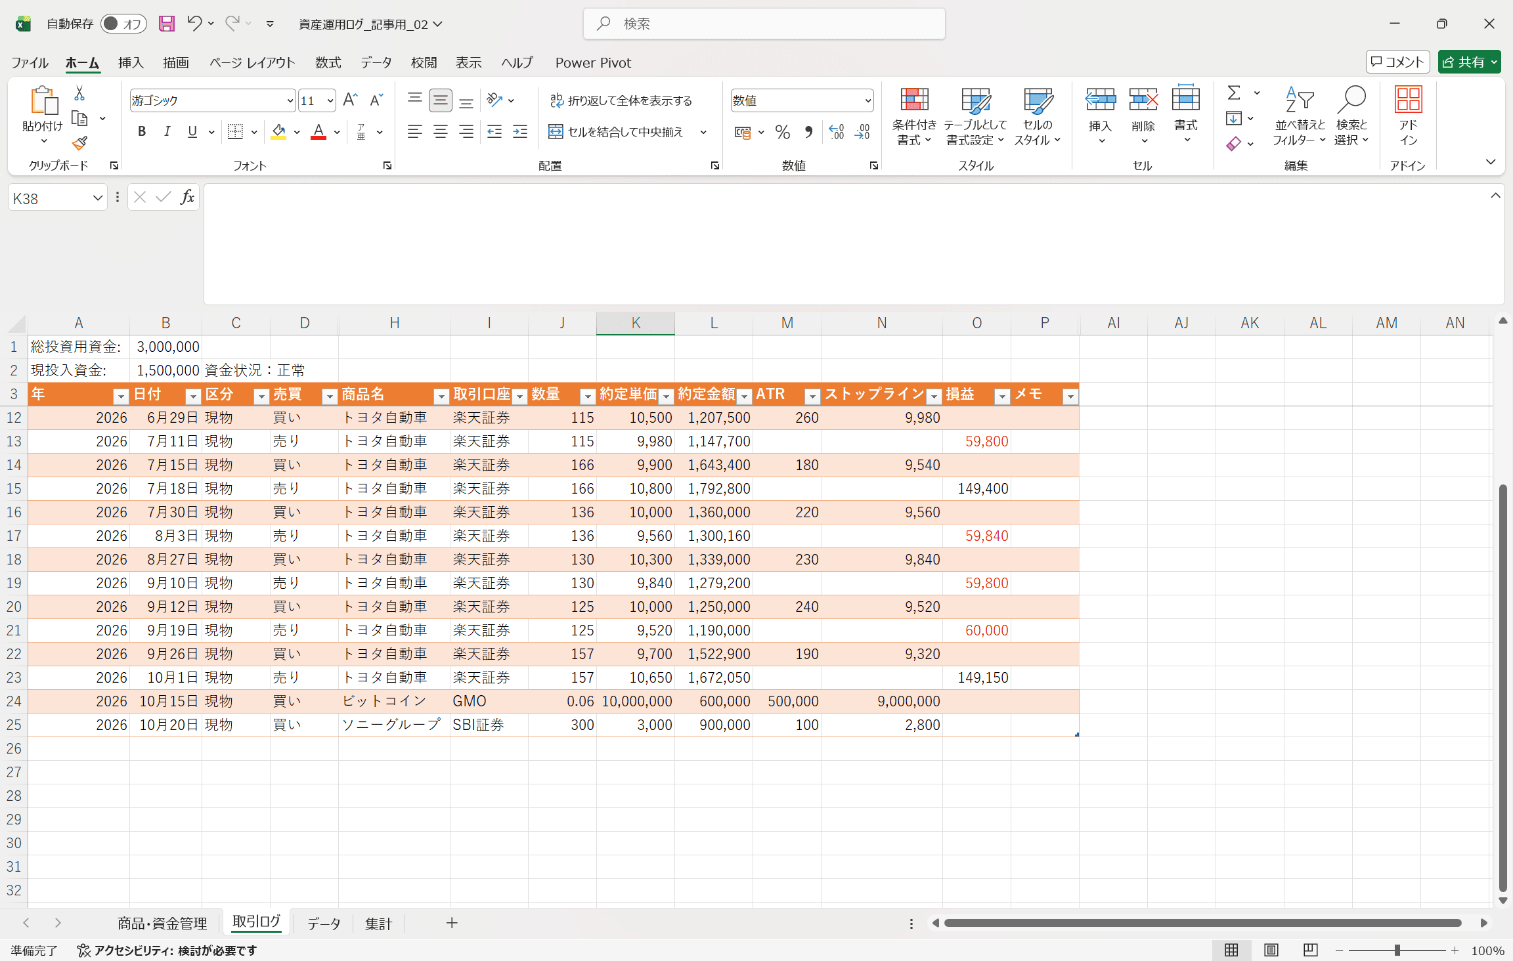The width and height of the screenshot is (1513, 961).
Task: Open the データ ribbon tab
Action: pos(376,62)
